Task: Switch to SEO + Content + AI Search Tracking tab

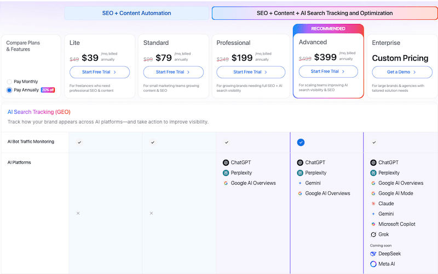Action: tap(325, 13)
